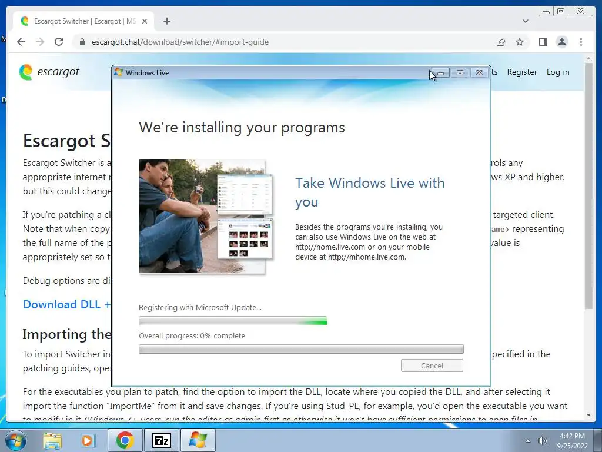Open Windows Media Player from the taskbar
This screenshot has height=452, width=602.
pos(87,440)
